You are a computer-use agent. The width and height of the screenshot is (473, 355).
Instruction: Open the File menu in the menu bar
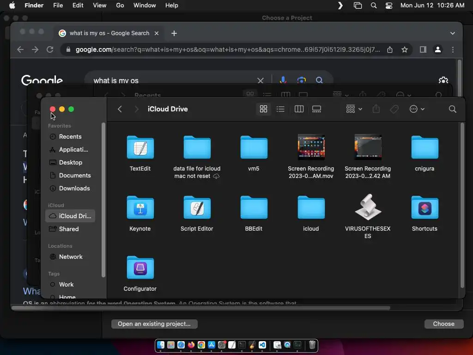click(x=58, y=6)
